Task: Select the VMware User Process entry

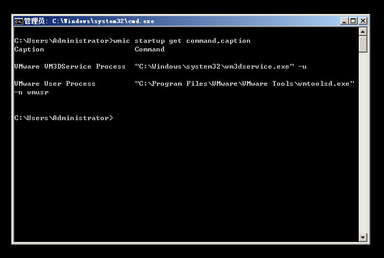Action: coord(55,84)
